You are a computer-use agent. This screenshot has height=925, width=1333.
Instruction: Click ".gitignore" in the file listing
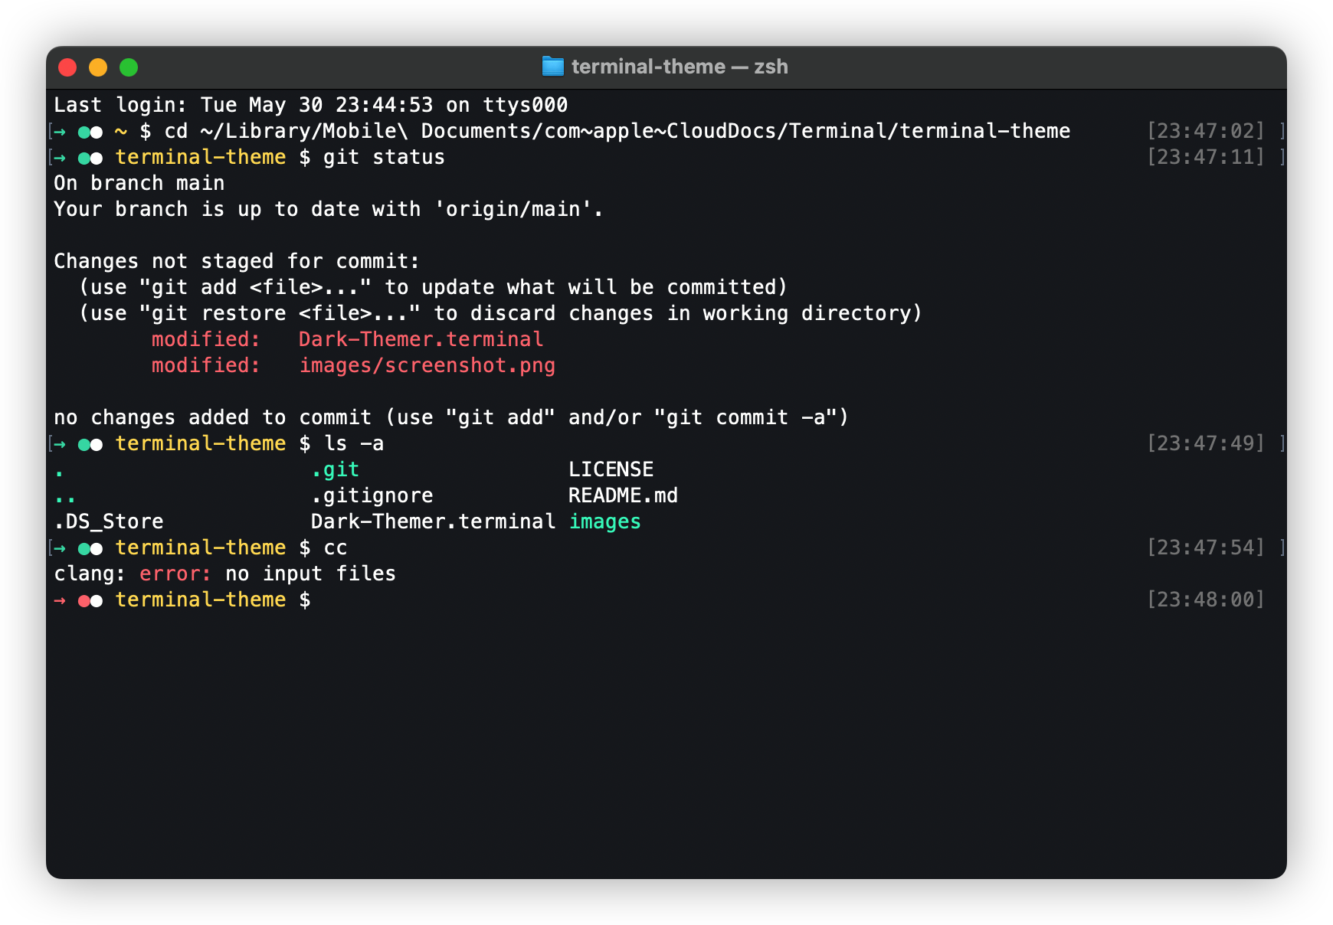[372, 495]
